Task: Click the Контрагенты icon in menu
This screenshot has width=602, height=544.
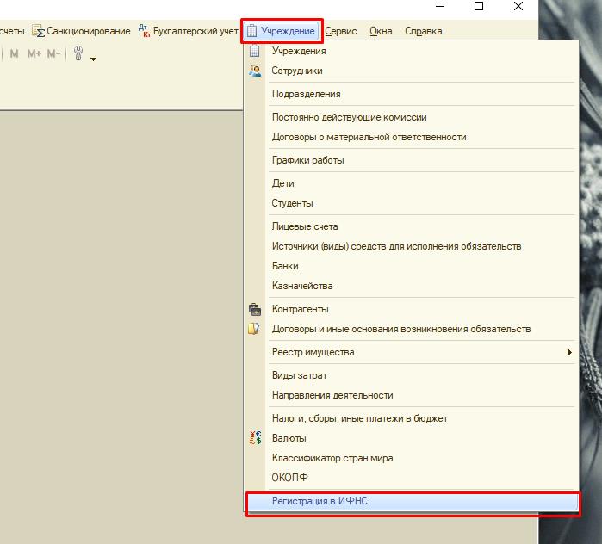Action: (x=254, y=309)
